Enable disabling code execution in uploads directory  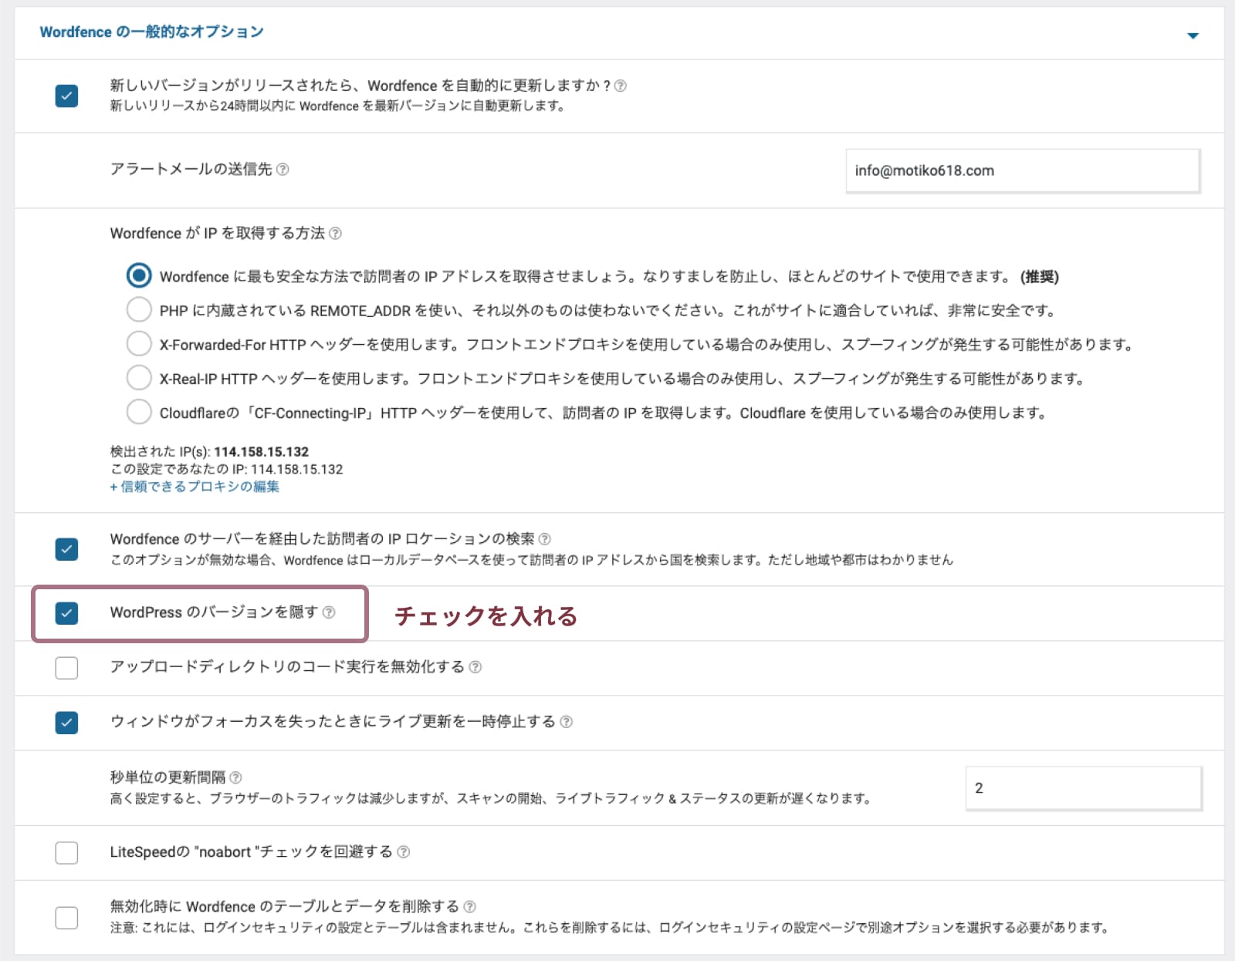pos(66,668)
